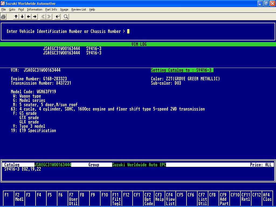Click the VIN LOG green header bar
276x207 pixels.
pyautogui.click(x=138, y=44)
